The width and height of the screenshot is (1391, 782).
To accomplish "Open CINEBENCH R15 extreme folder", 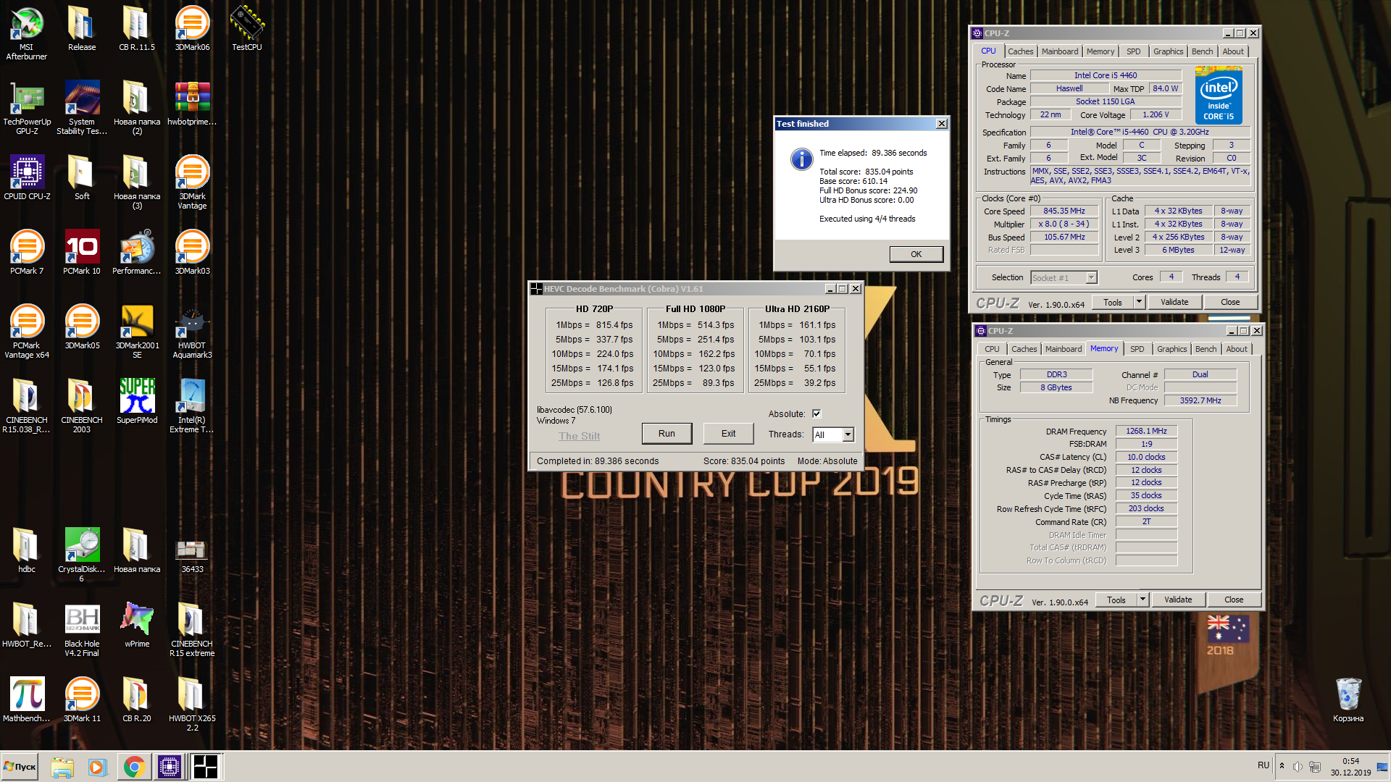I will [192, 629].
